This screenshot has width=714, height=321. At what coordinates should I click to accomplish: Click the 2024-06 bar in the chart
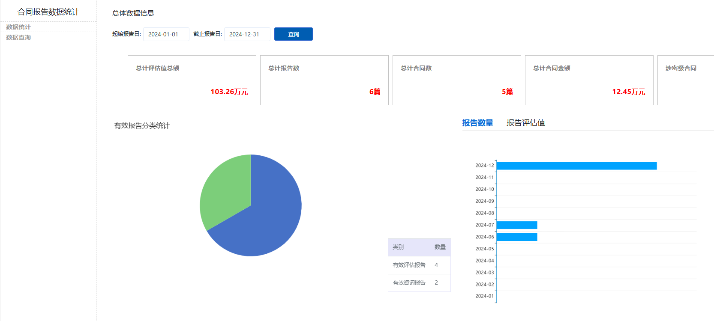click(517, 237)
